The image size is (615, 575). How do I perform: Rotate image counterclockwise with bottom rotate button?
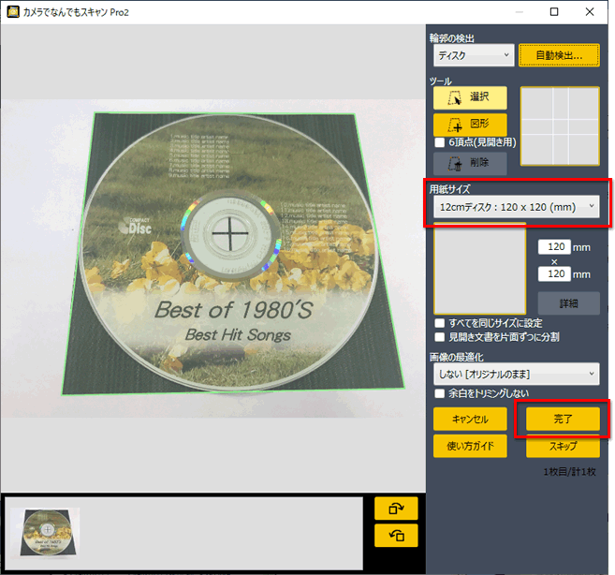[396, 535]
